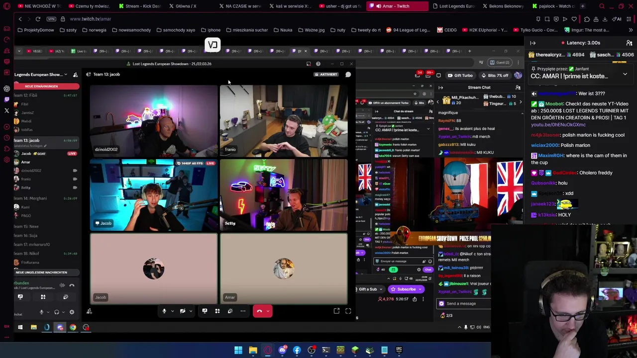Open new browser tab
This screenshot has width=637, height=358.
pyautogui.click(x=583, y=6)
